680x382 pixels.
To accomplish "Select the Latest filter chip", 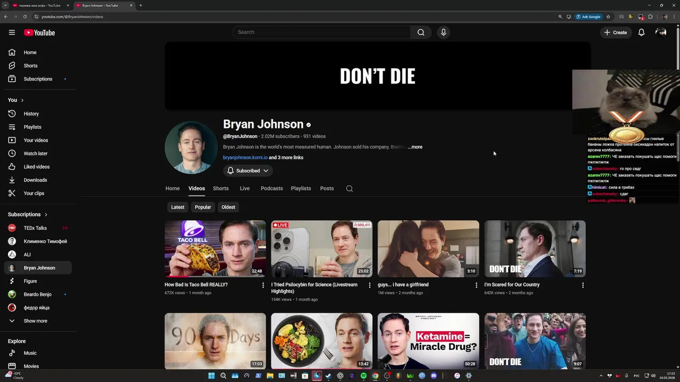I will coord(177,207).
